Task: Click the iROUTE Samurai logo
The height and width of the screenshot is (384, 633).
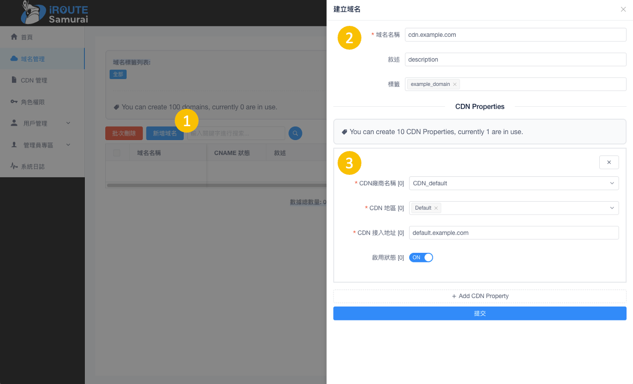Action: (55, 13)
